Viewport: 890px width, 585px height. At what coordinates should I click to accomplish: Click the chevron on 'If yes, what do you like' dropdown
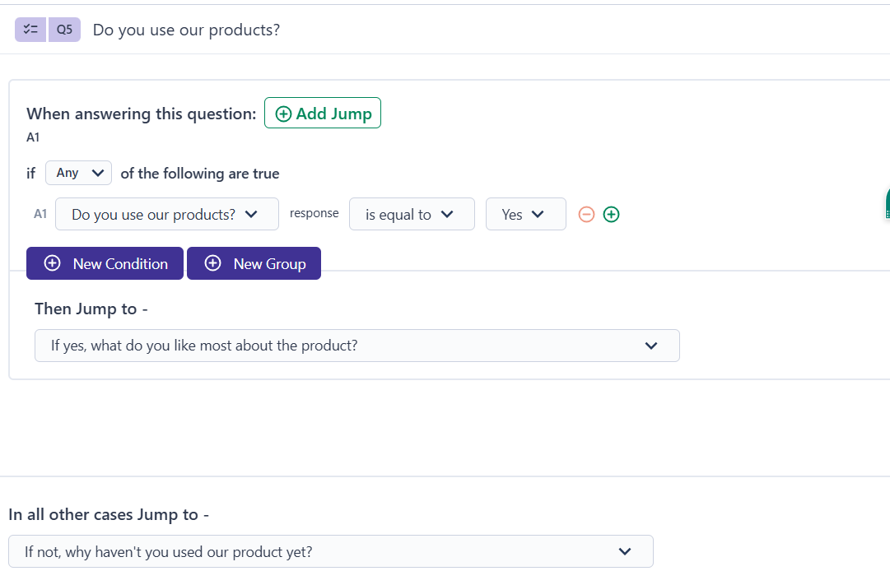point(651,346)
